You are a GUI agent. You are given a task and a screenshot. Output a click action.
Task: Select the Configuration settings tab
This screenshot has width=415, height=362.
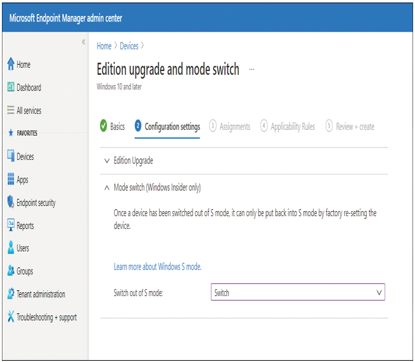click(x=167, y=127)
